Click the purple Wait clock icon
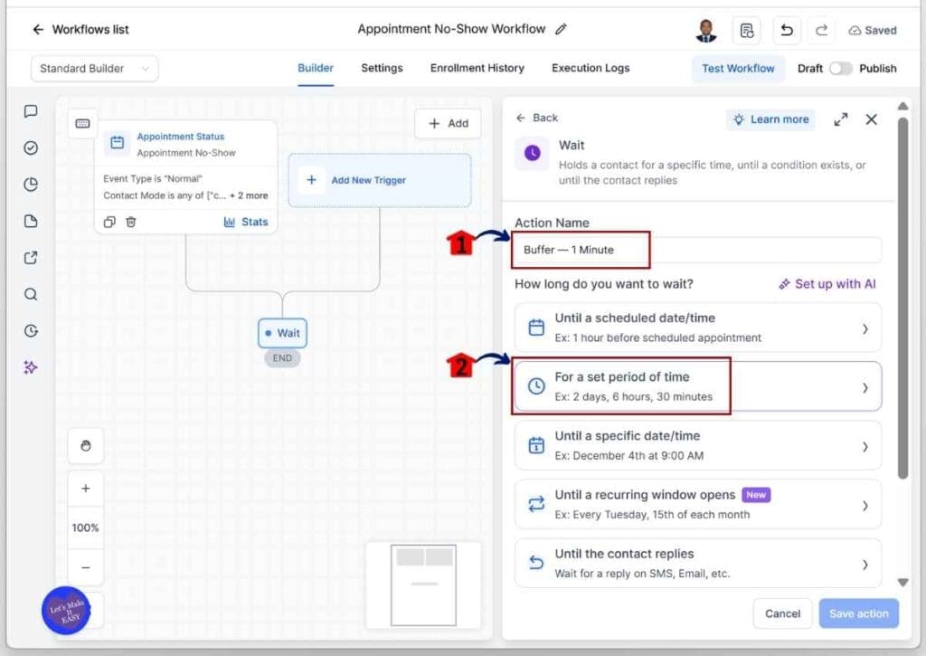 pos(532,153)
